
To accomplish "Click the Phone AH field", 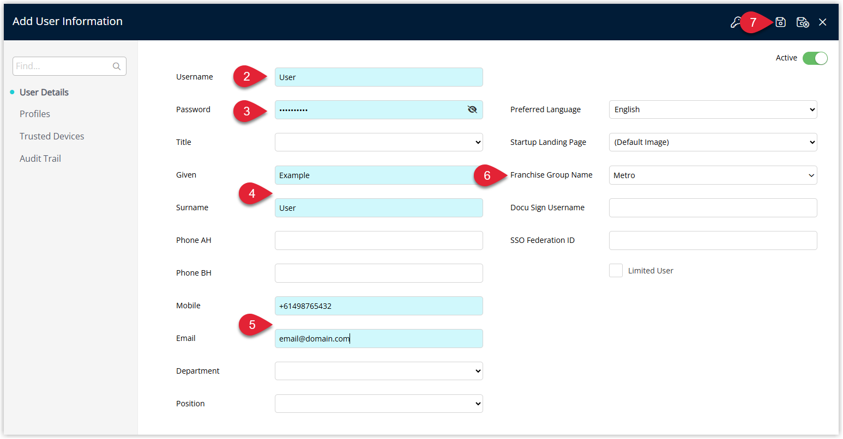I will (x=378, y=240).
